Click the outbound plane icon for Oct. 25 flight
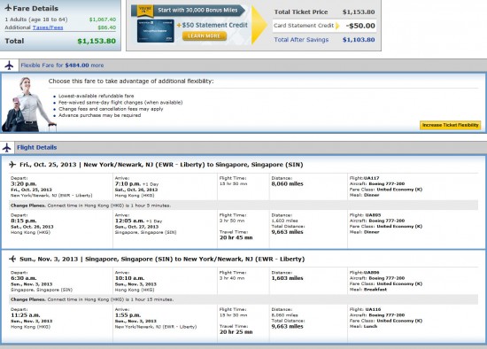 pos(12,165)
